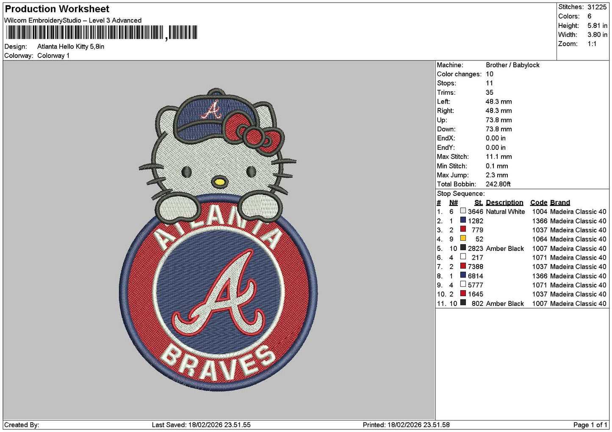Click stitch count "5777" in row 9
Image resolution: width=612 pixels, height=432 pixels.
476,285
